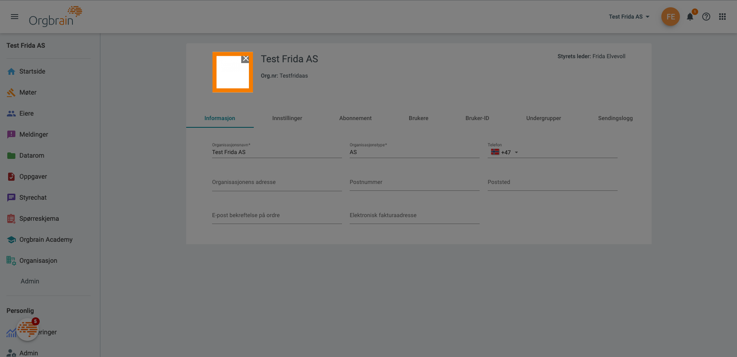The width and height of the screenshot is (737, 357).
Task: Click the Test Frida AS sidebar title
Action: (x=26, y=46)
